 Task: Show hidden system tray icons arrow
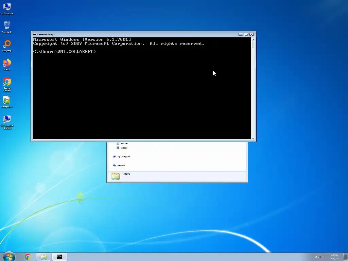click(x=316, y=257)
